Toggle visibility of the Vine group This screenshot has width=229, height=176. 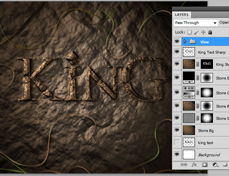[x=177, y=41]
